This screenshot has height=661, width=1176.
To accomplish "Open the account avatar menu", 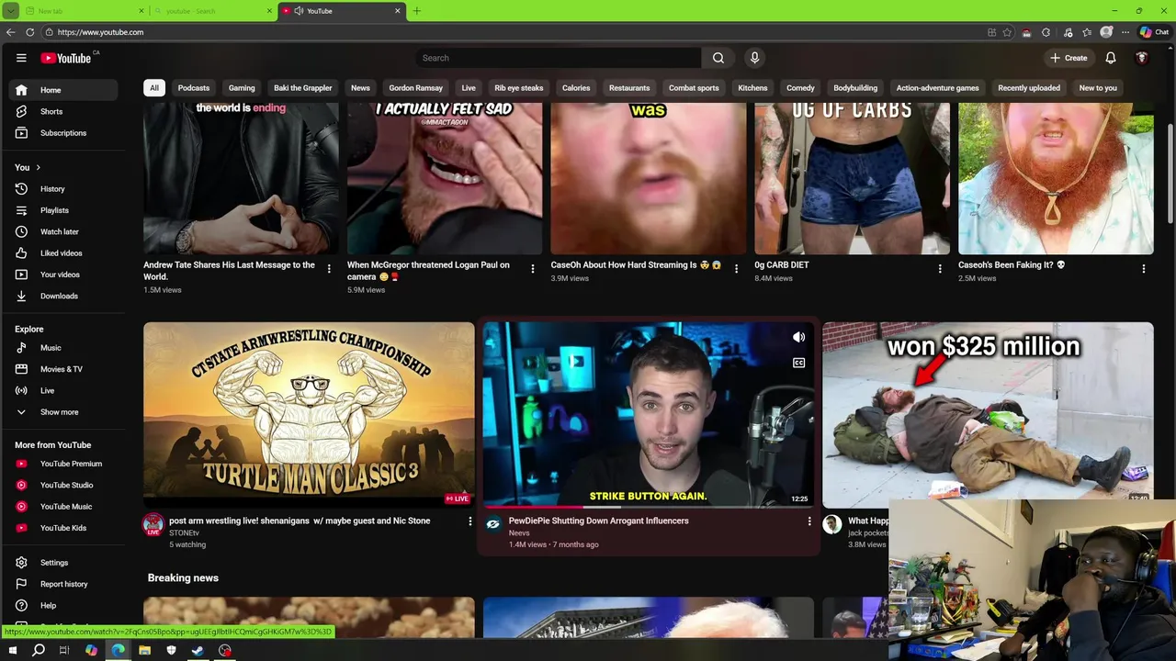I will (x=1142, y=58).
